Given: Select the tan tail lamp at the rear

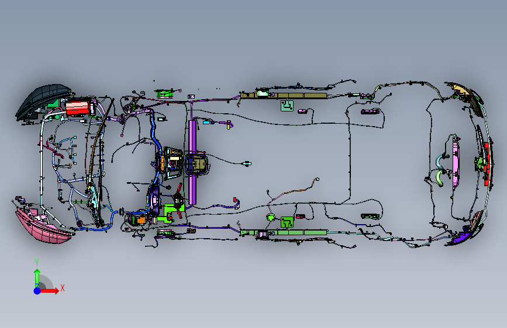Looking at the screenshot, I should [x=463, y=92].
